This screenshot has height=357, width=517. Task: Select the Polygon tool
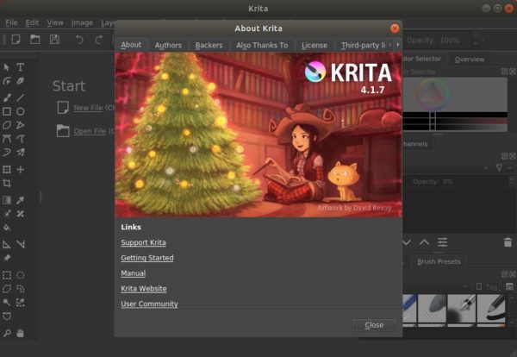(x=7, y=125)
